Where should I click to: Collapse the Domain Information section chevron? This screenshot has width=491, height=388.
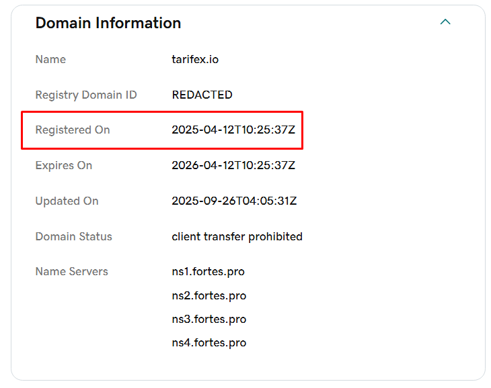(445, 22)
